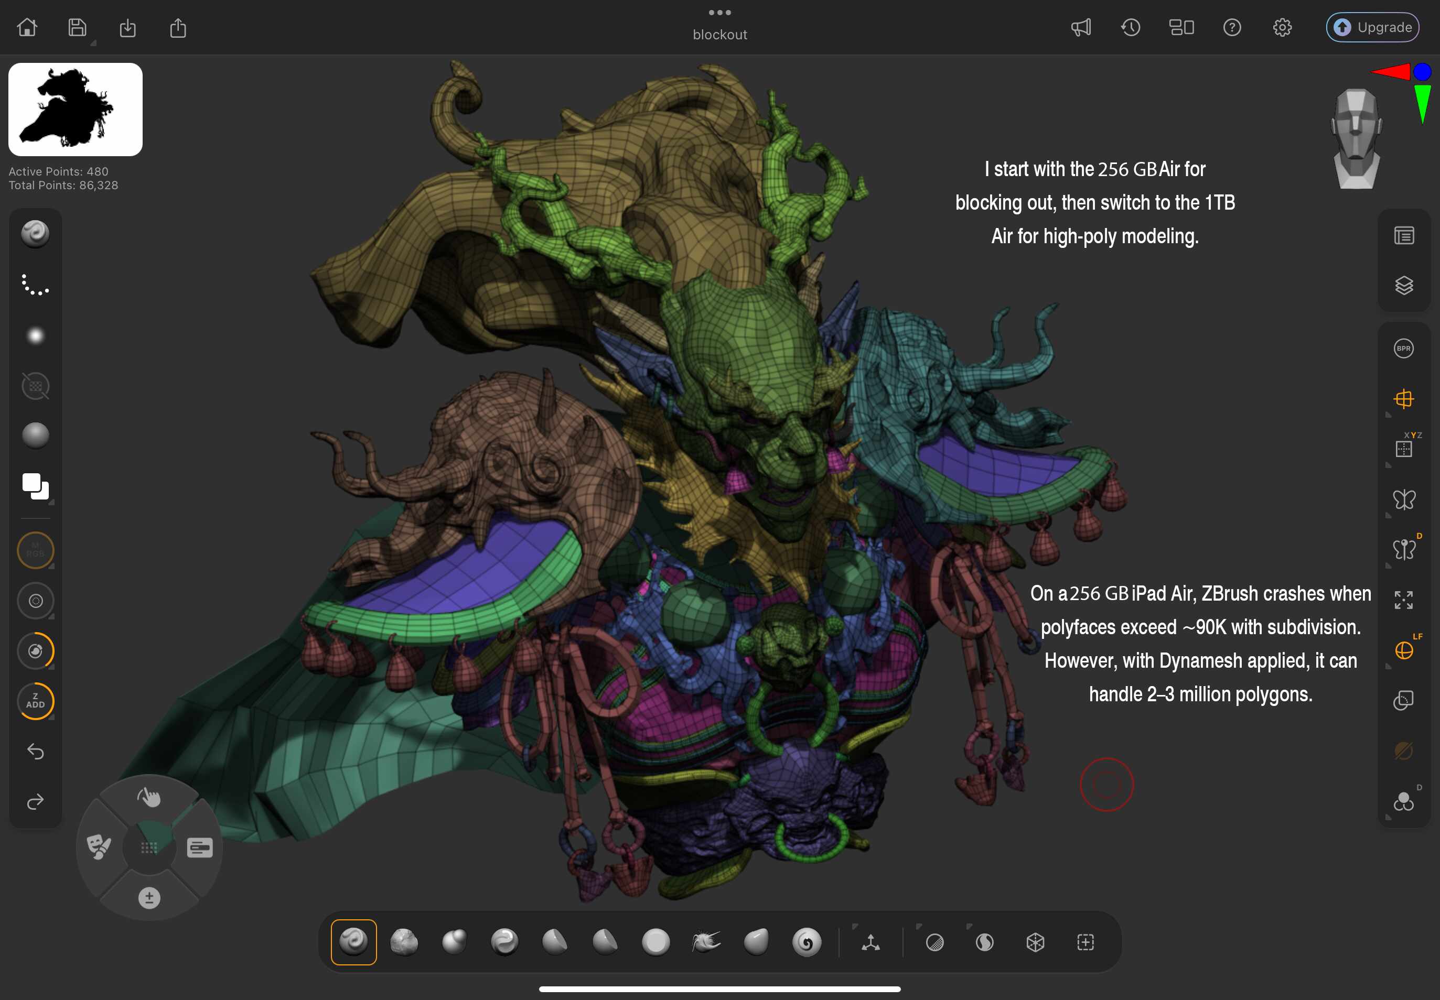The width and height of the screenshot is (1440, 1000).
Task: Click the model silhouette thumbnail
Action: tap(75, 110)
